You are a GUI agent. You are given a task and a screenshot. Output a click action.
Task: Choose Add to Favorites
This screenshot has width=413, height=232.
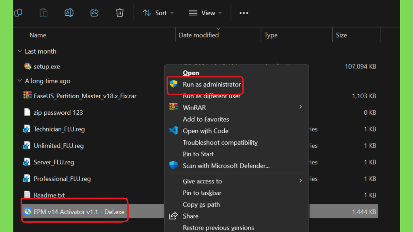(x=206, y=119)
